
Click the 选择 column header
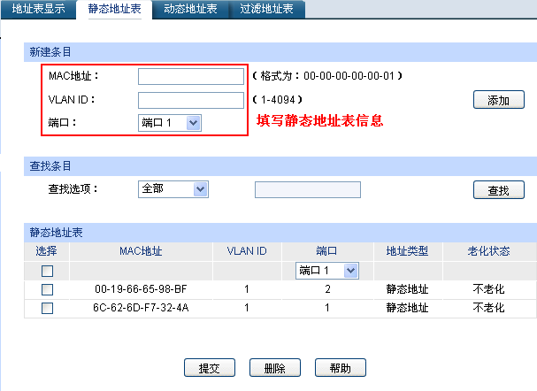coord(47,251)
